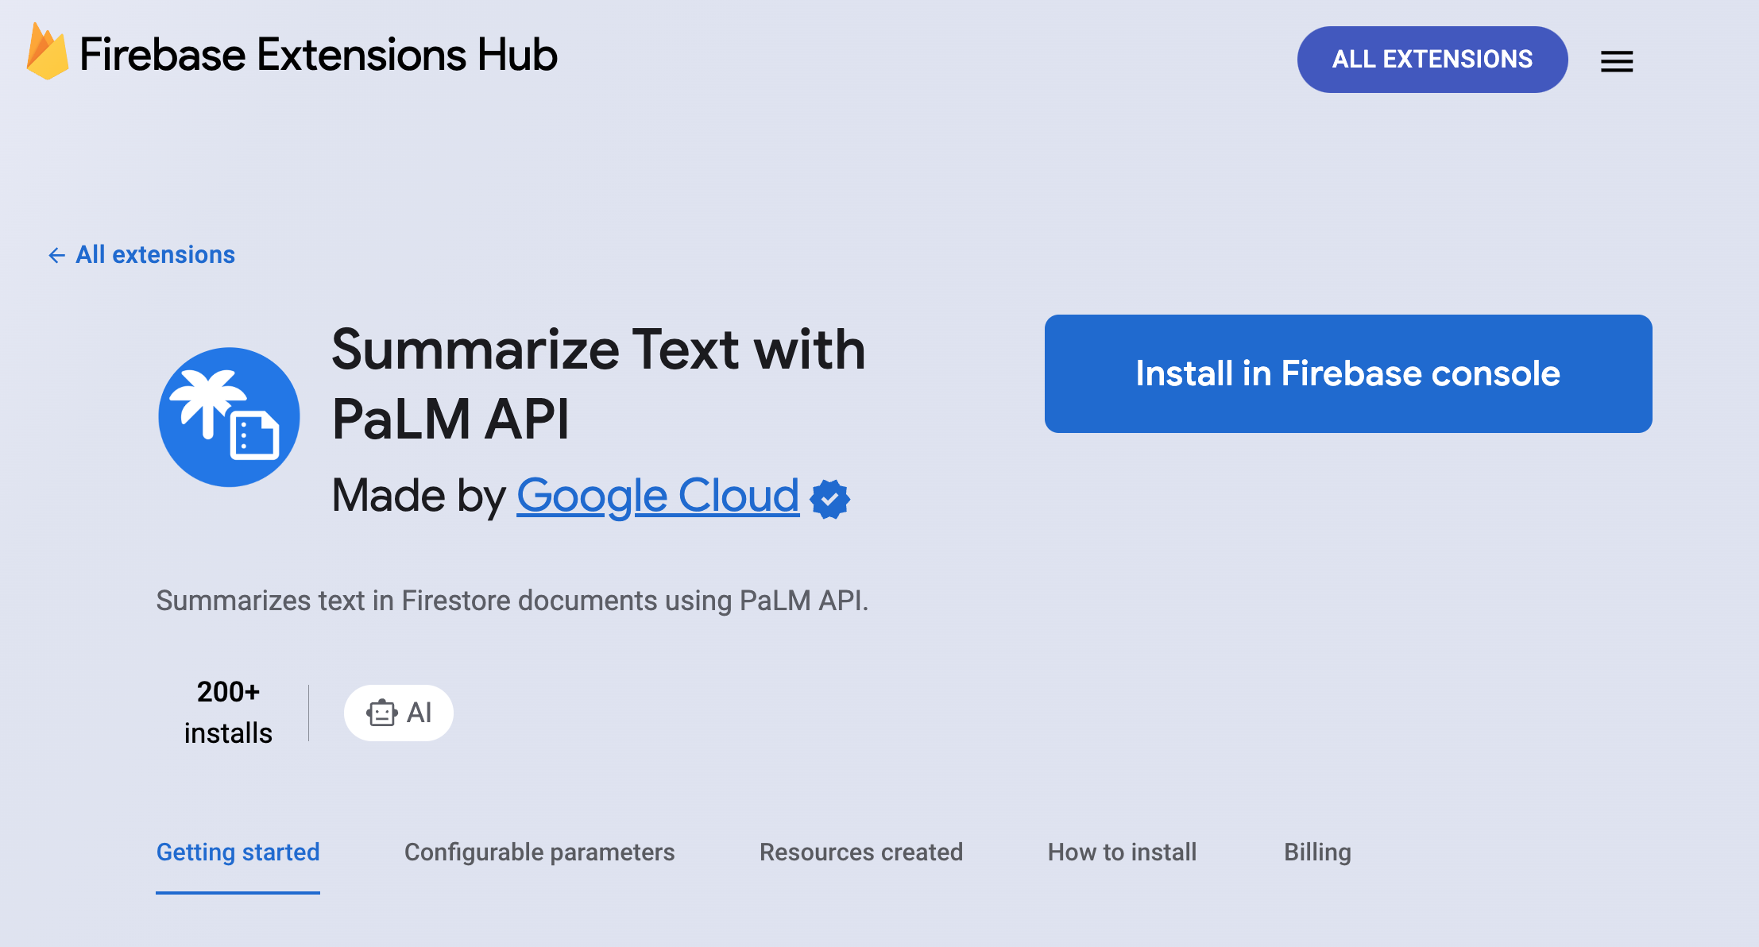The height and width of the screenshot is (947, 1759).
Task: Click the All Extensions button
Action: click(x=1432, y=57)
